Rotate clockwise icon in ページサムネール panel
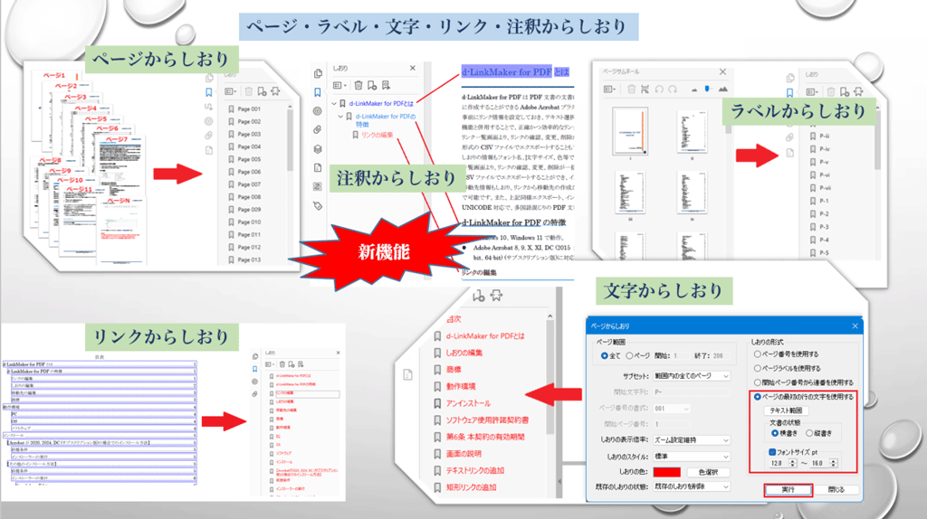927x519 pixels. click(x=673, y=90)
